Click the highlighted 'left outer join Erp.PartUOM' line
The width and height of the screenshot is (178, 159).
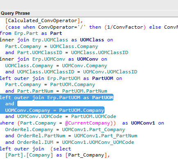tap(56, 98)
